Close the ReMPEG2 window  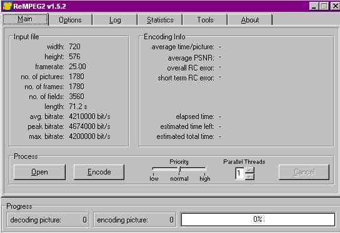(335, 6)
